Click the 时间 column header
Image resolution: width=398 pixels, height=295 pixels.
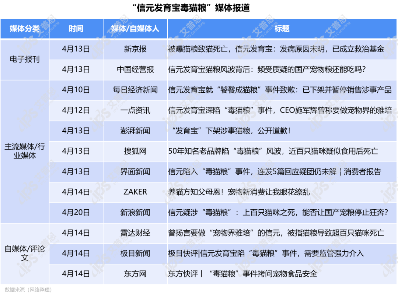pyautogui.click(x=76, y=29)
